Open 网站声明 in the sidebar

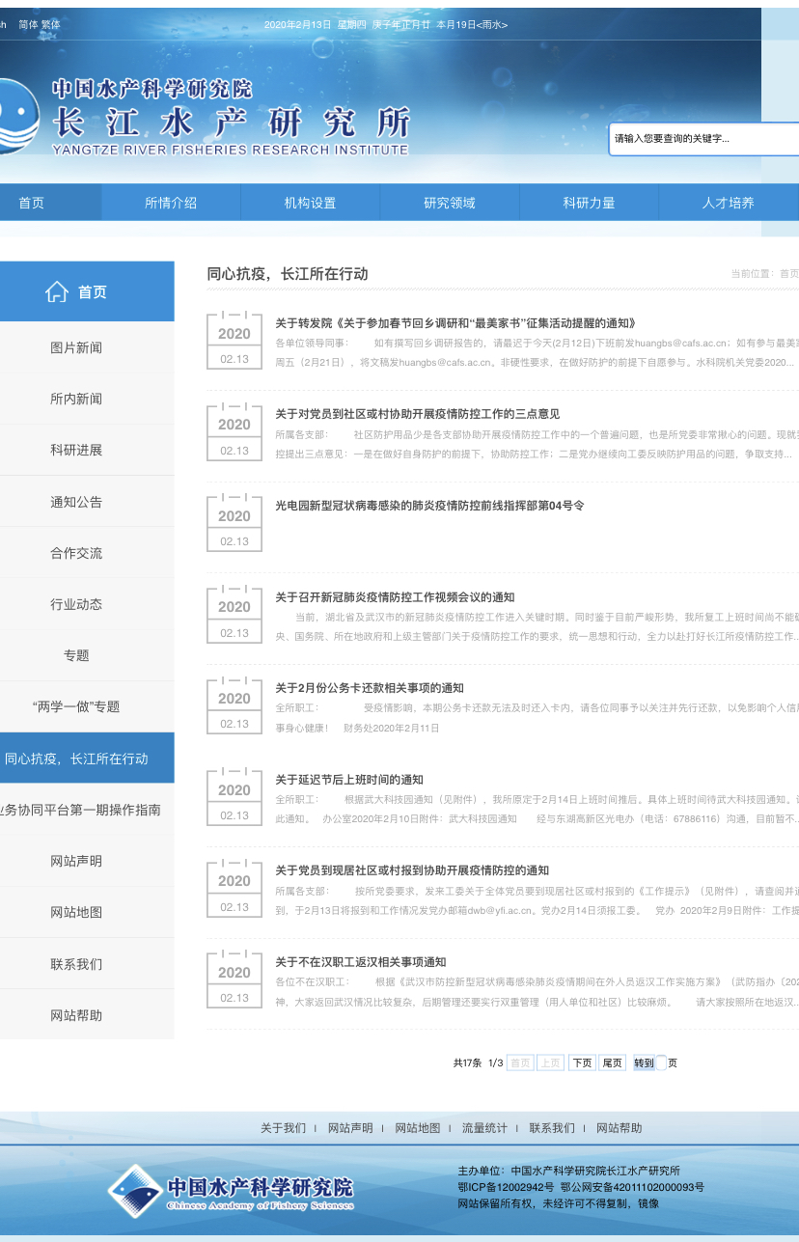pos(87,861)
